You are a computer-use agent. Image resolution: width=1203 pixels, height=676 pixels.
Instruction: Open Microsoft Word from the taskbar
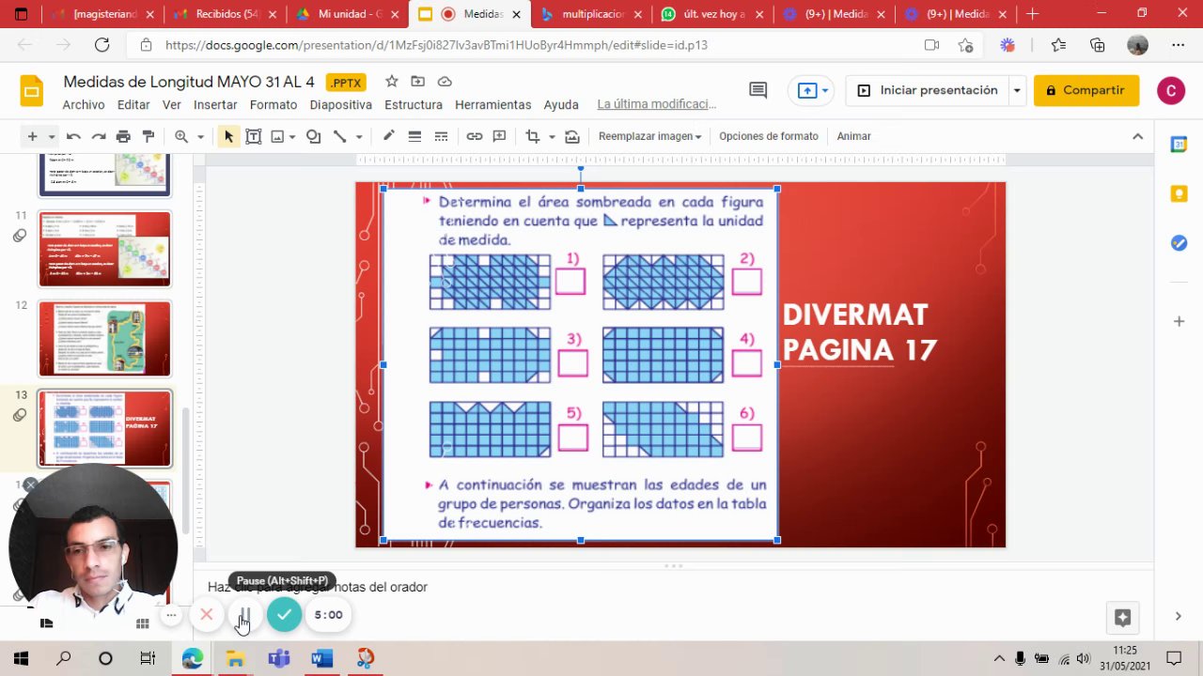coord(321,658)
